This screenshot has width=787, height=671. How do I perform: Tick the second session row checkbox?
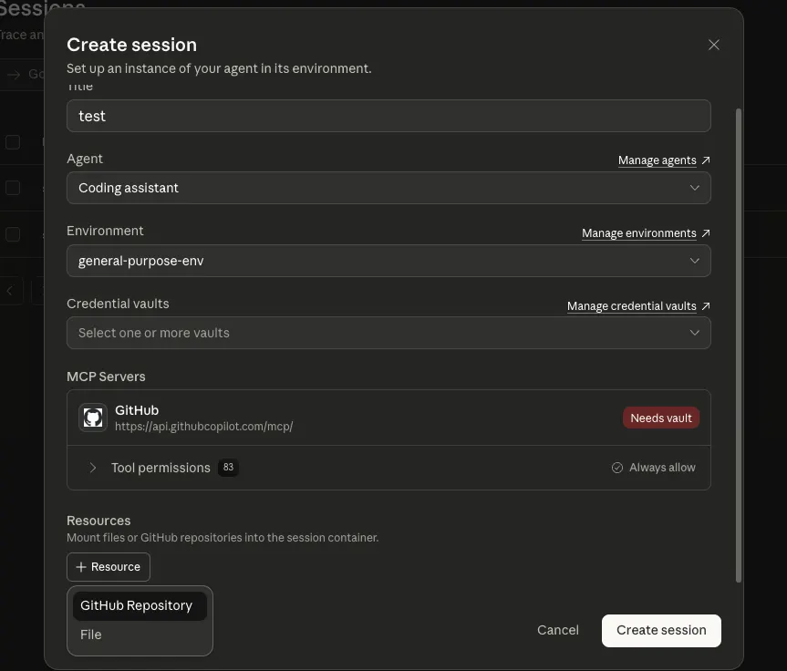pyautogui.click(x=13, y=188)
